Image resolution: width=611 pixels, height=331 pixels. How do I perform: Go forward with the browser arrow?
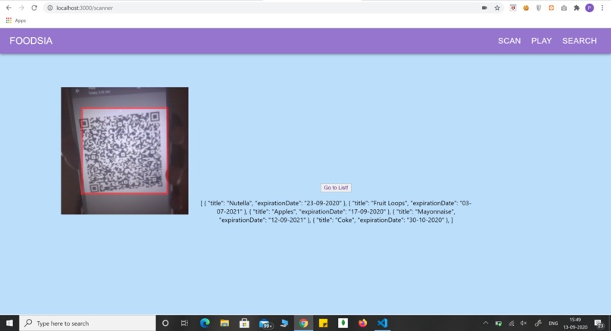[x=21, y=8]
